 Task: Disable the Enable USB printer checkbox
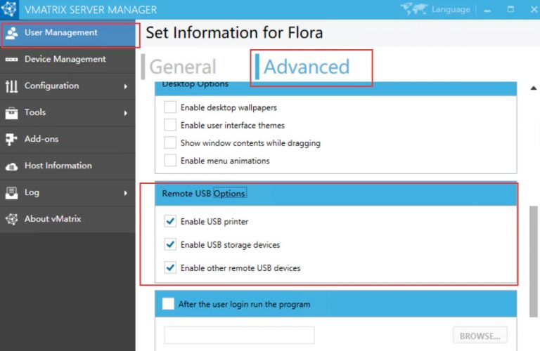(170, 222)
